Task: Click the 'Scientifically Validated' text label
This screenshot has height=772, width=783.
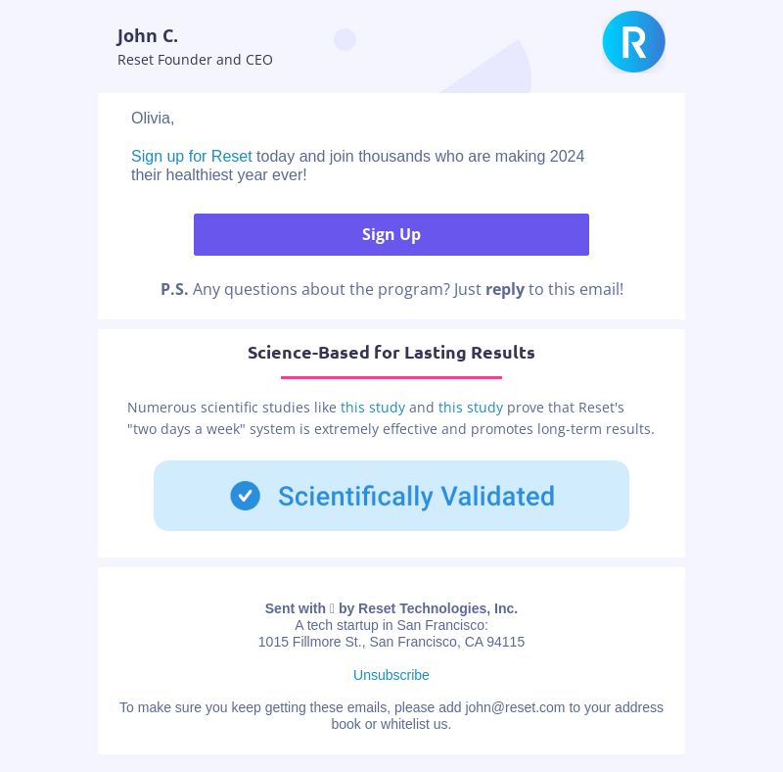Action: [417, 496]
